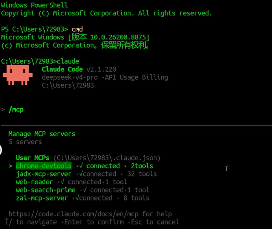Click the '2tools' count for chrome-devtools
Image resolution: width=272 pixels, height=229 pixels.
[x=142, y=166]
